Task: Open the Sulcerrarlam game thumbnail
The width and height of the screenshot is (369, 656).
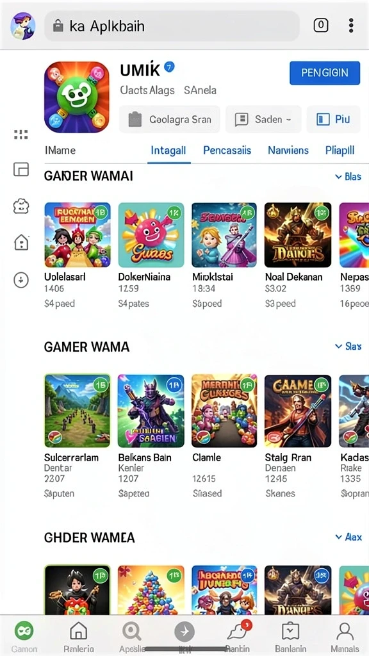Action: pos(78,411)
